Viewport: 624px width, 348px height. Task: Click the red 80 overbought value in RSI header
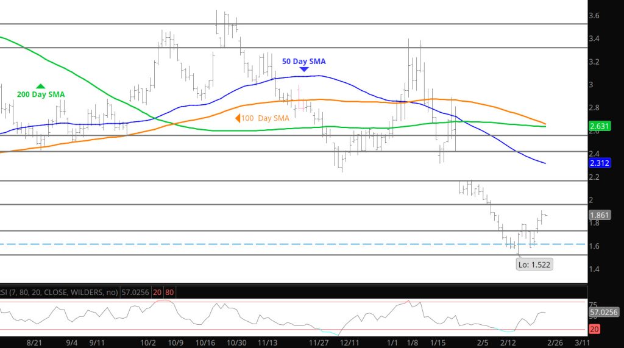[x=170, y=293]
